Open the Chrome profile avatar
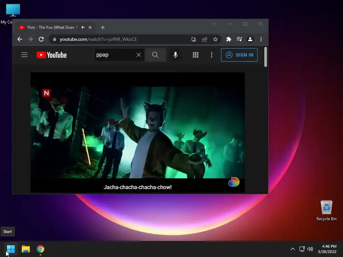 coord(250,39)
